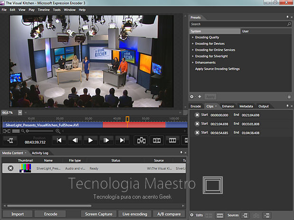Remove the clip starting at 00:21:04.698
This screenshot has width=294, height=220.
[x=197, y=124]
